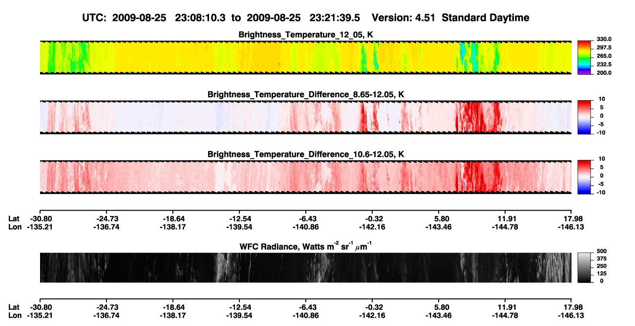This screenshot has height=326, width=635.
Task: Click the Lon label of the bottom axis
Action: [x=15, y=316]
